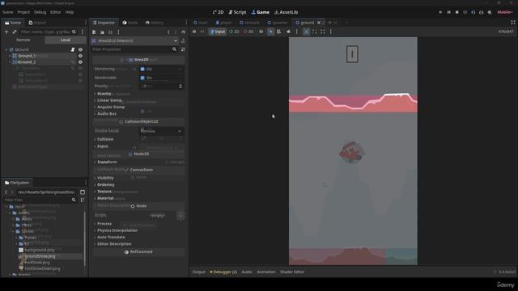Toggle distraction-free mode icon
This screenshot has width=518, height=291.
coord(513,23)
